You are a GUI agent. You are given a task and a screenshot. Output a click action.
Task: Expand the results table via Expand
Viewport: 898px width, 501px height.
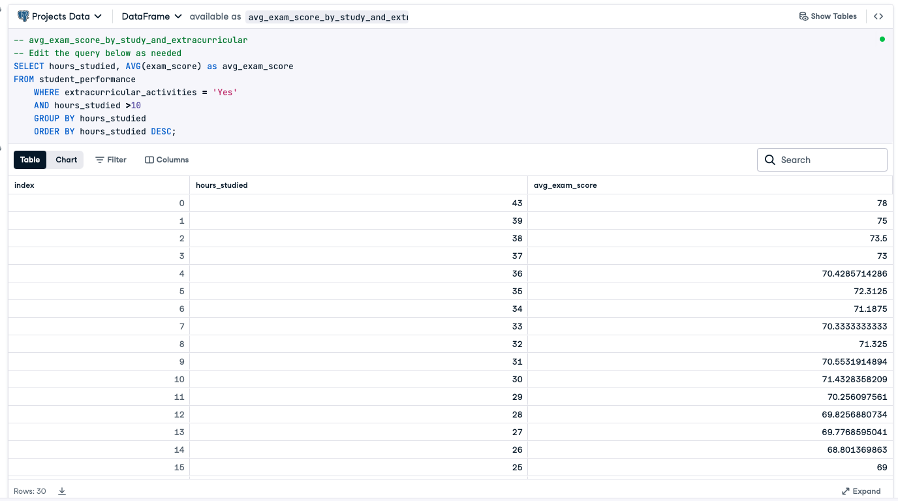pos(861,491)
